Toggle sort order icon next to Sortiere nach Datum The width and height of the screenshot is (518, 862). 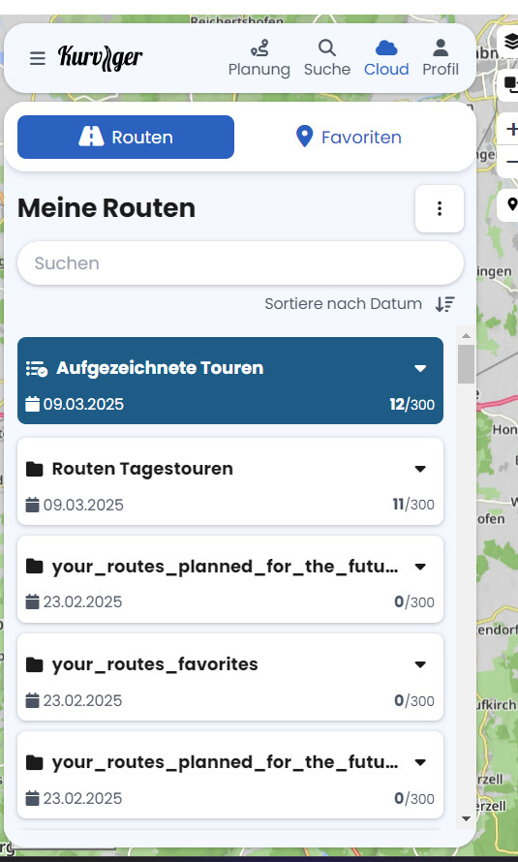pyautogui.click(x=445, y=304)
